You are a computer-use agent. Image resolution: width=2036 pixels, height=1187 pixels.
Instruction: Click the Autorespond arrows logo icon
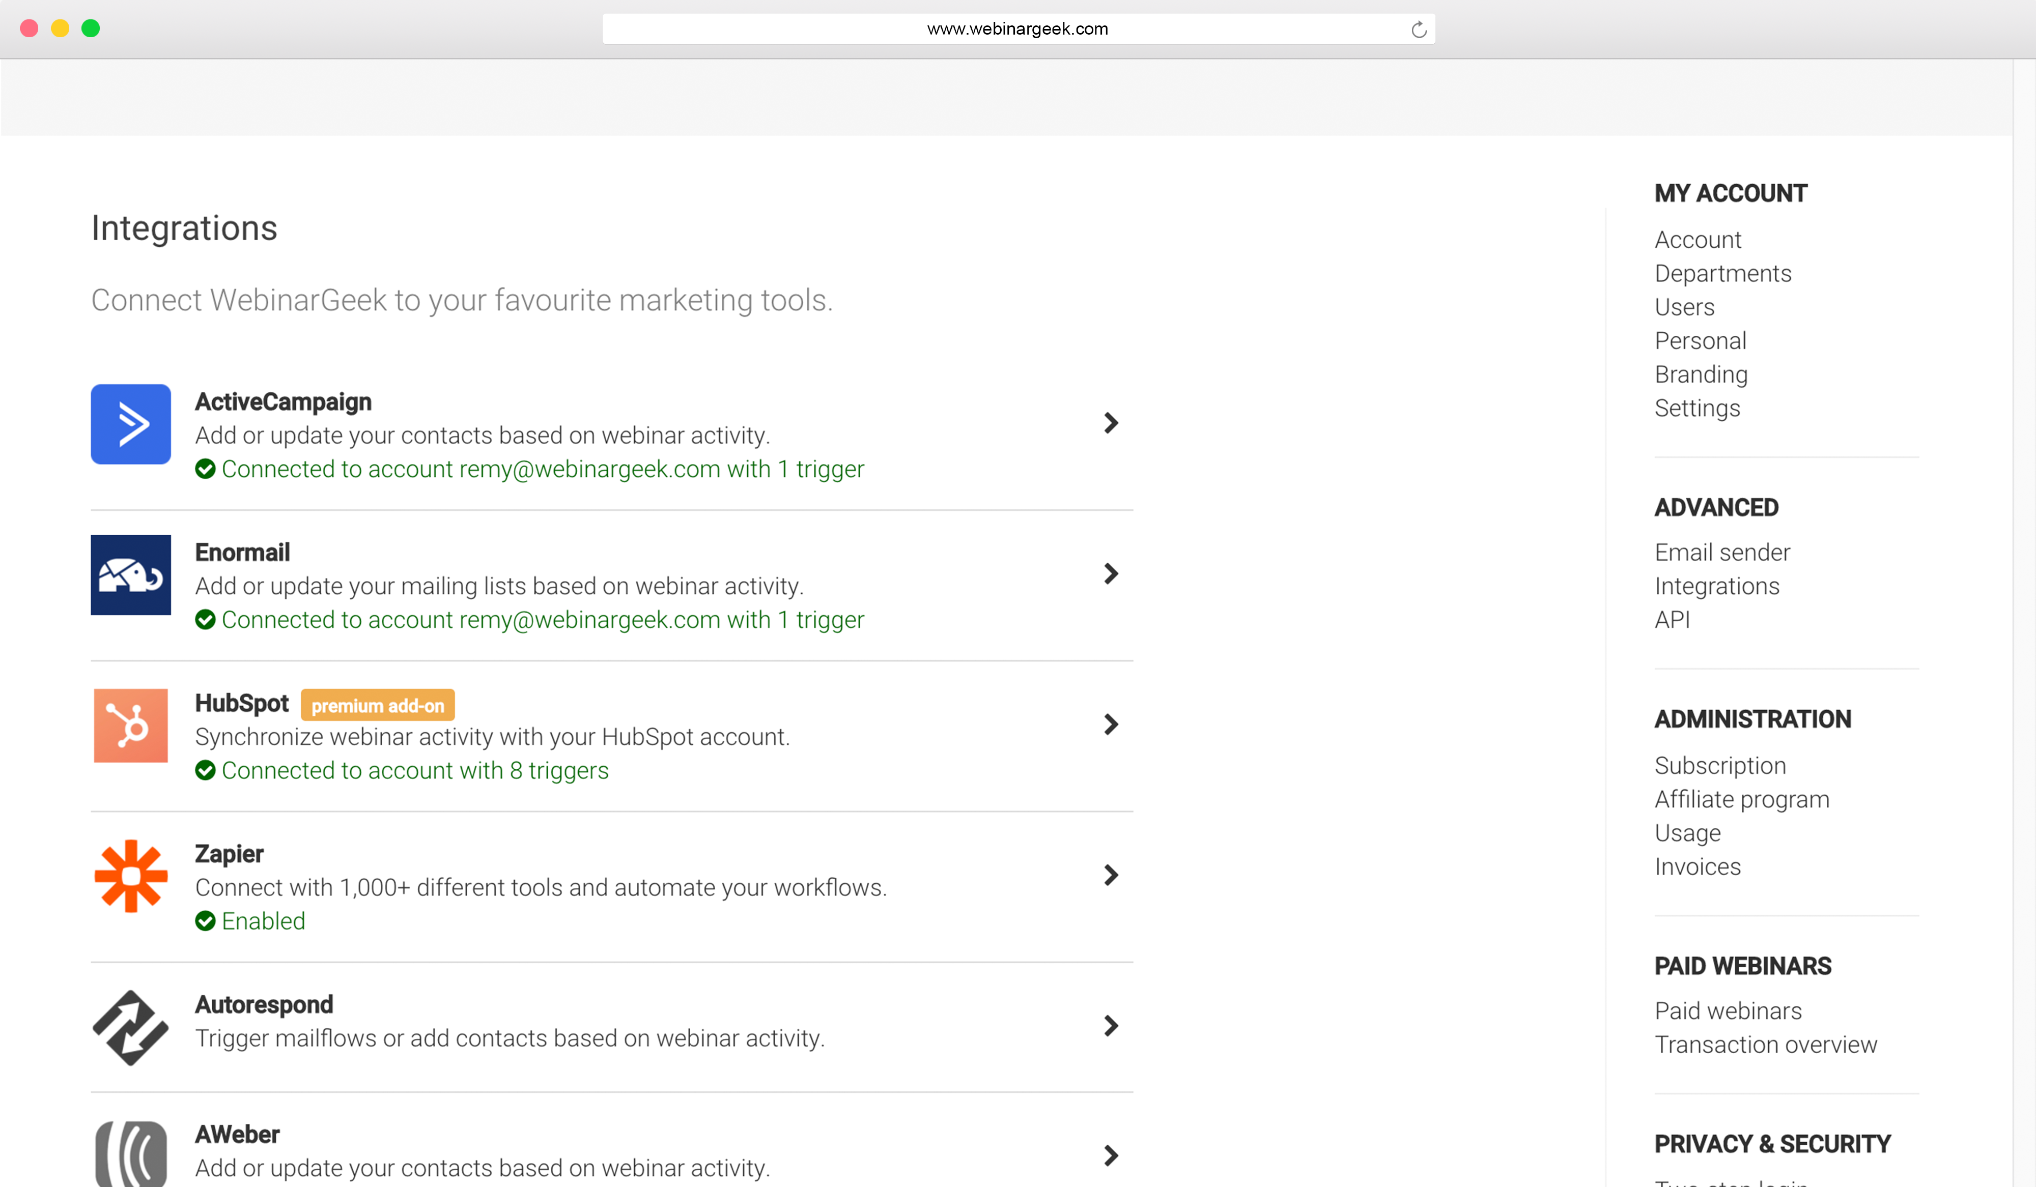pyautogui.click(x=130, y=1027)
